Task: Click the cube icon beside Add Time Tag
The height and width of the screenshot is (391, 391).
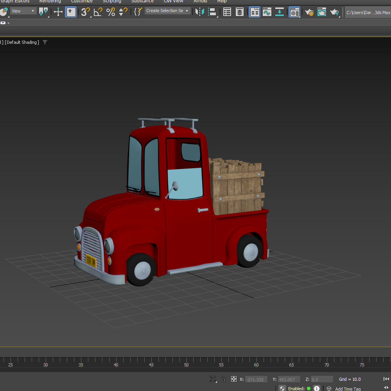Action: pyautogui.click(x=329, y=389)
